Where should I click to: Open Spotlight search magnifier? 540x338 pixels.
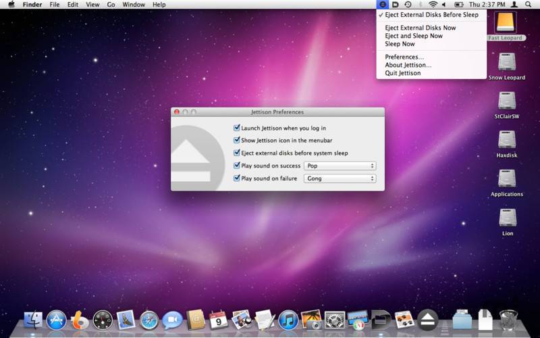coord(528,5)
